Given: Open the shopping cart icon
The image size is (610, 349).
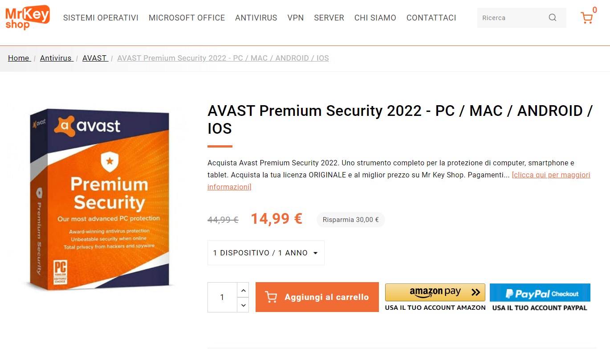Looking at the screenshot, I should tap(587, 18).
